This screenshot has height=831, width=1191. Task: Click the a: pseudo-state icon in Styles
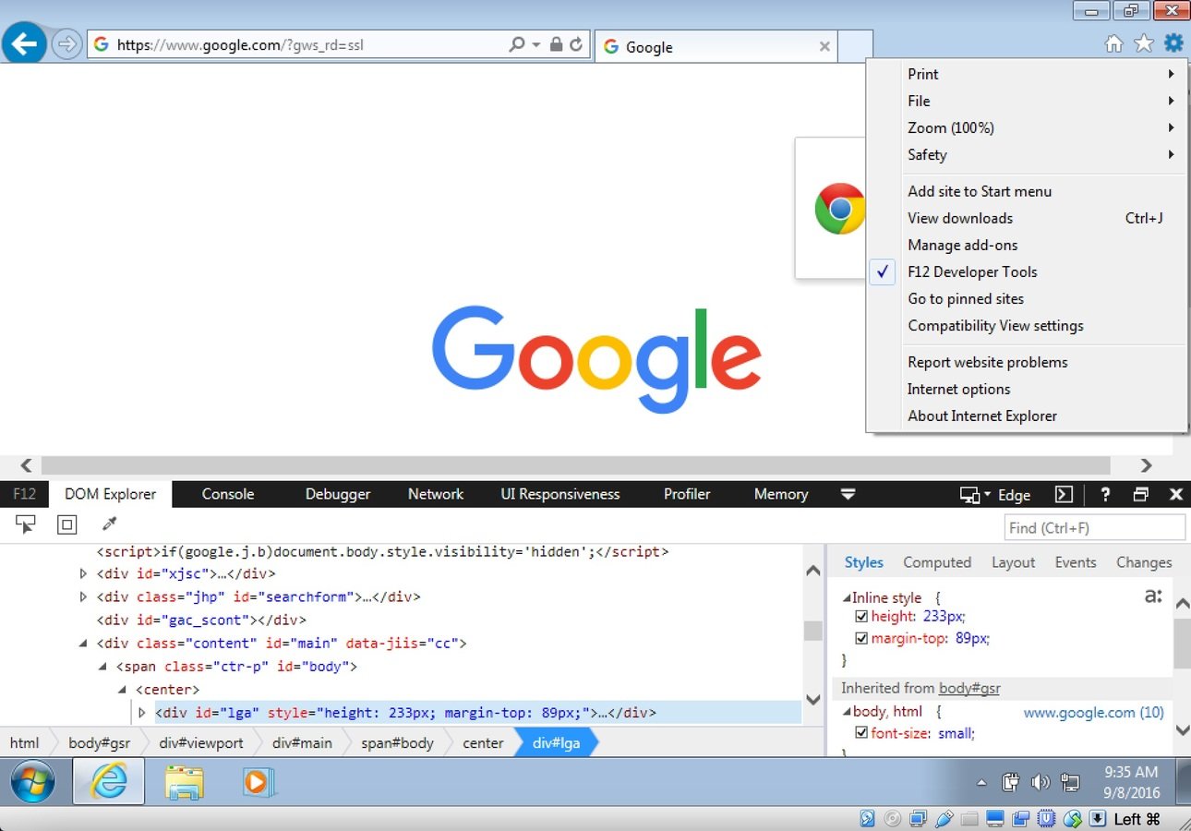click(1153, 596)
